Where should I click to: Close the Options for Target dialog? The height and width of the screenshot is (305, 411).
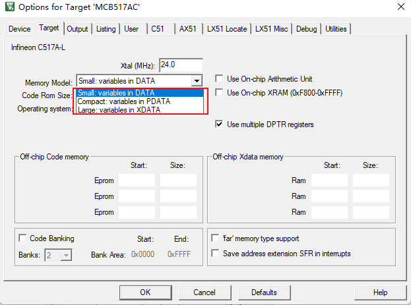tap(400, 8)
